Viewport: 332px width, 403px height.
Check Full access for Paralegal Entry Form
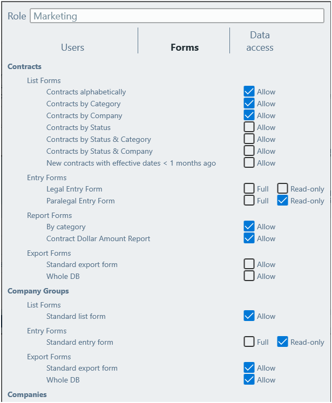(249, 201)
